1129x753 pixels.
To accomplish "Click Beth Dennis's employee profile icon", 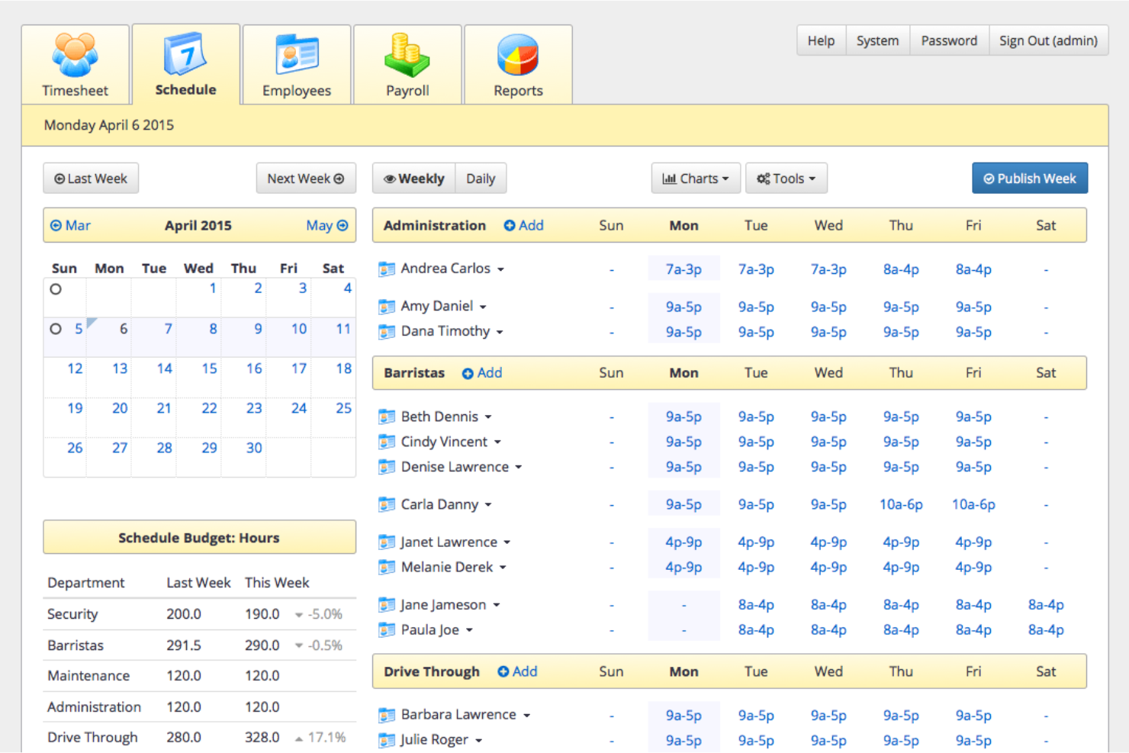I will tap(386, 417).
